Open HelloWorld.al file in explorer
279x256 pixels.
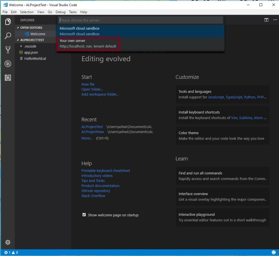(35, 59)
